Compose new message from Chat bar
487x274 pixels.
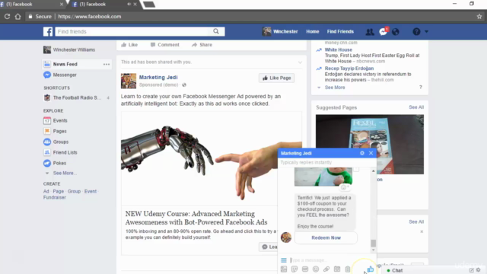472,270
